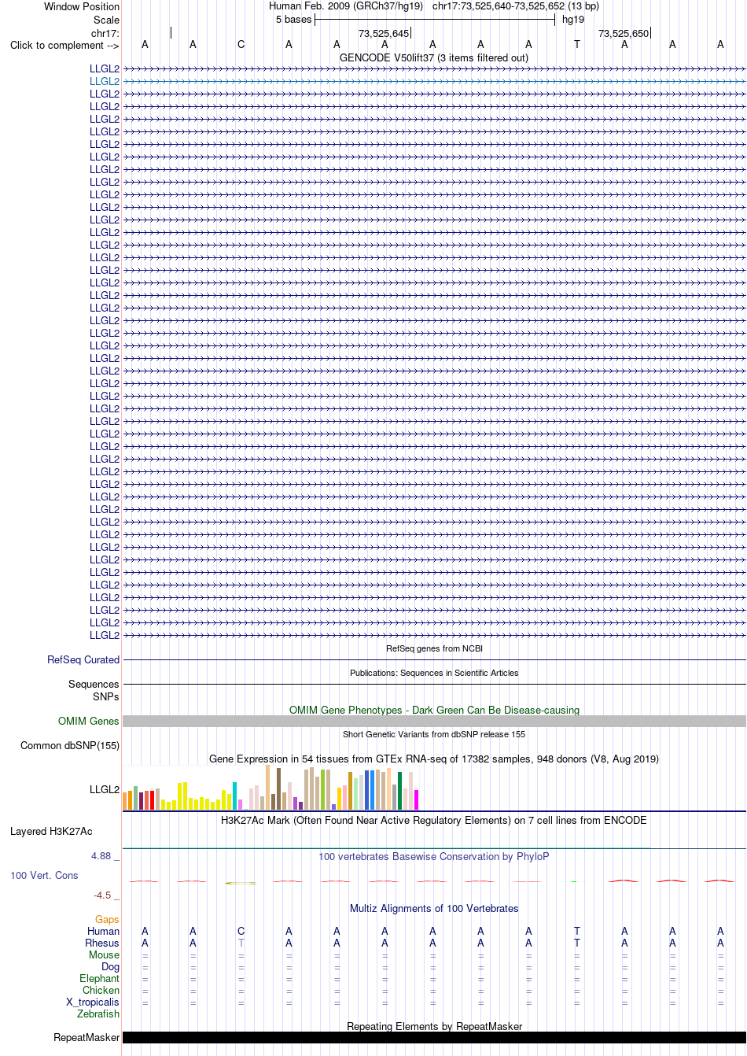Click the 73,525,650 position label
Viewport: 747px width, 1056px height.
624,33
